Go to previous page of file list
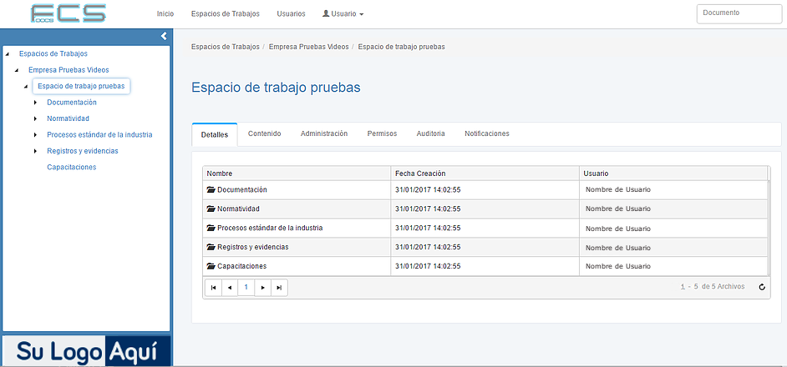The image size is (787, 367). pos(230,287)
